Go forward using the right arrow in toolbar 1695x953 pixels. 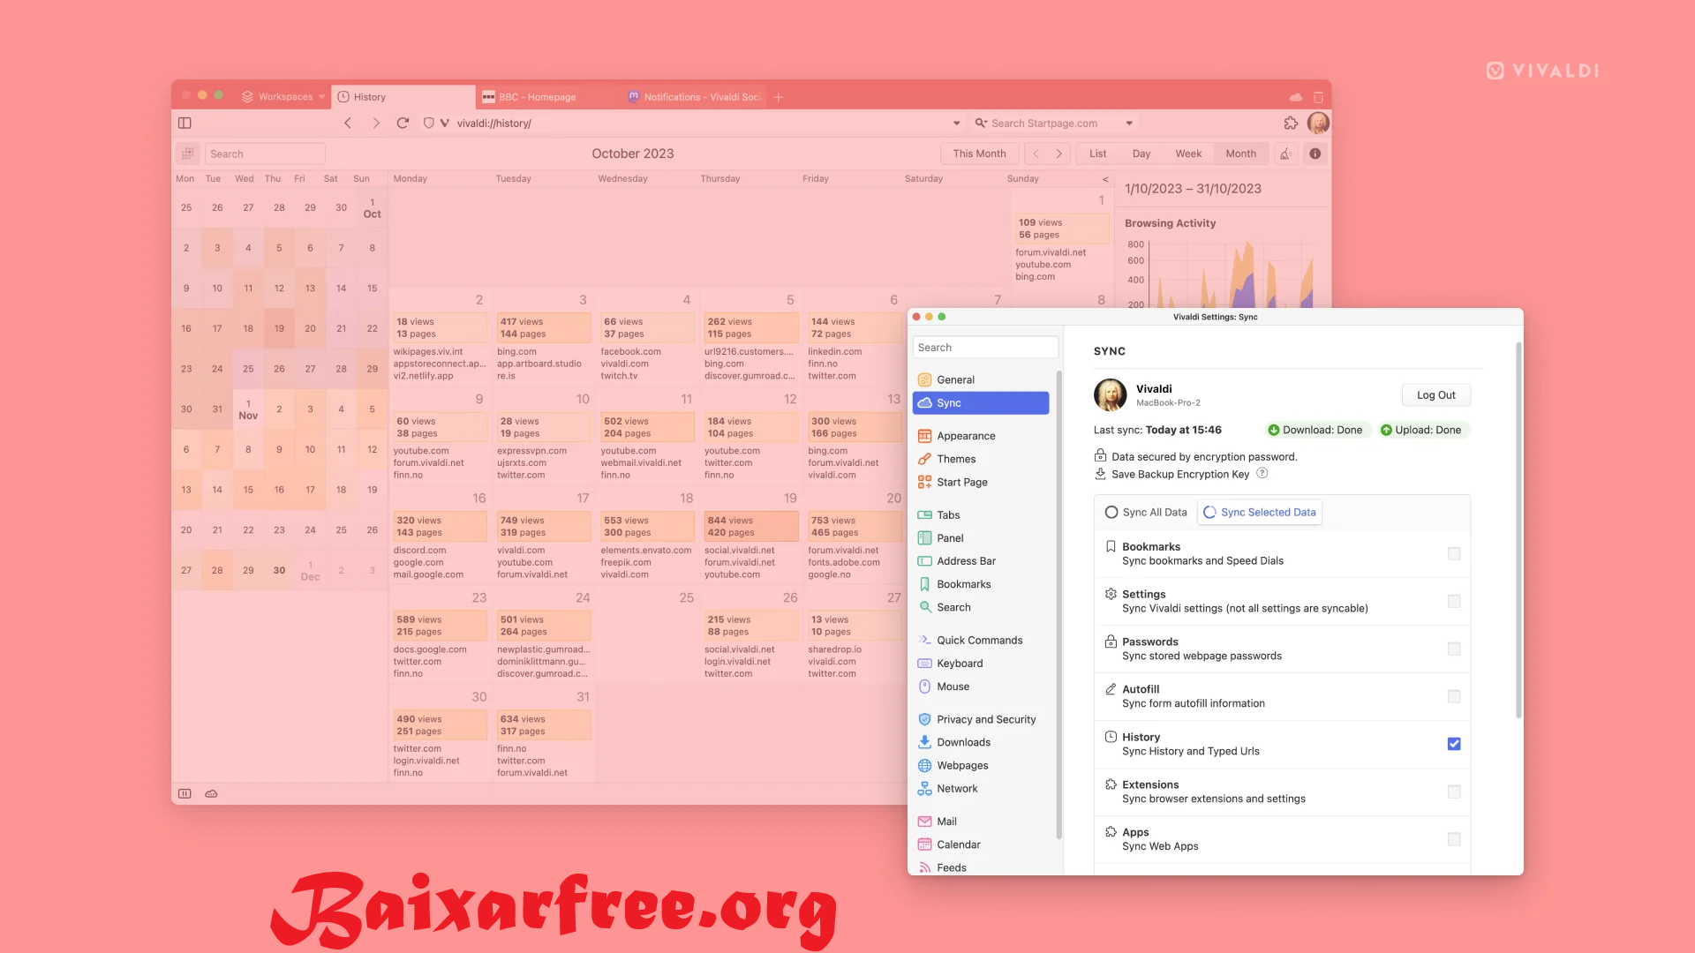point(376,123)
